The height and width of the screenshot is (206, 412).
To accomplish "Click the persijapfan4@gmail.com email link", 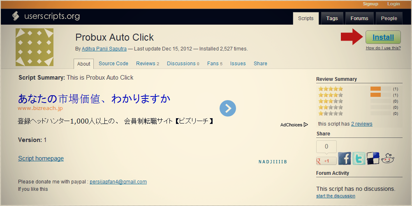I will pos(118,182).
